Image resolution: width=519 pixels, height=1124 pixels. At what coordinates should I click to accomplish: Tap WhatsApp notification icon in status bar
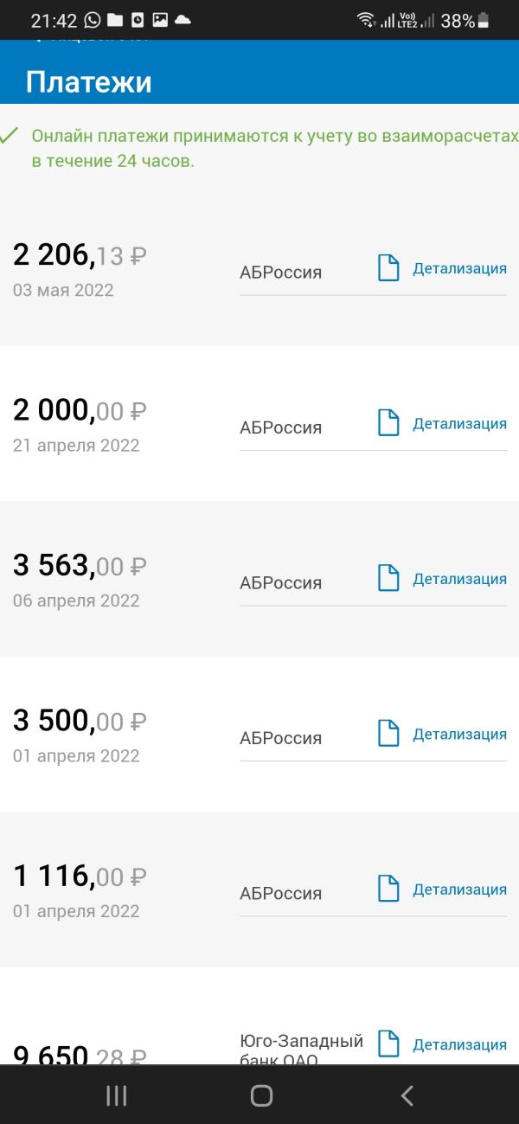pyautogui.click(x=92, y=21)
